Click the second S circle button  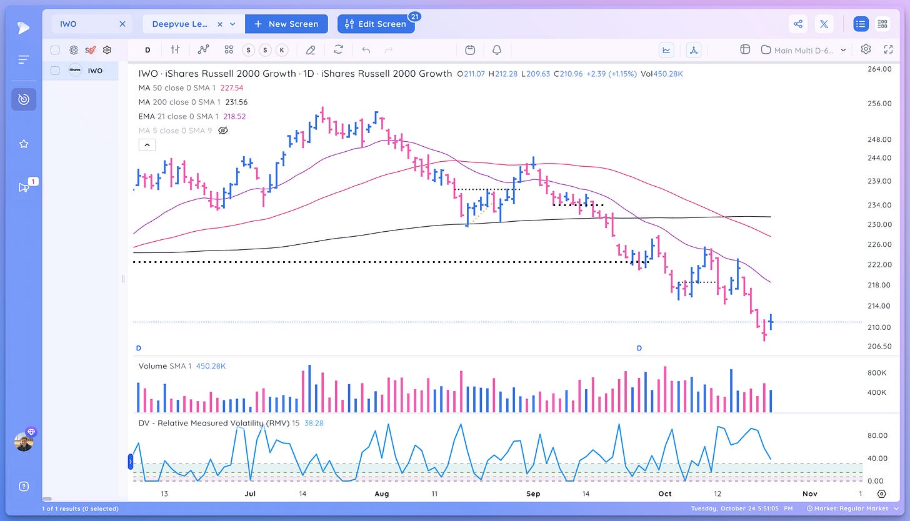(265, 50)
